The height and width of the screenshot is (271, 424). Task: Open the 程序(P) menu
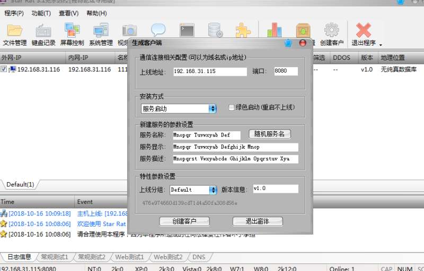point(14,13)
